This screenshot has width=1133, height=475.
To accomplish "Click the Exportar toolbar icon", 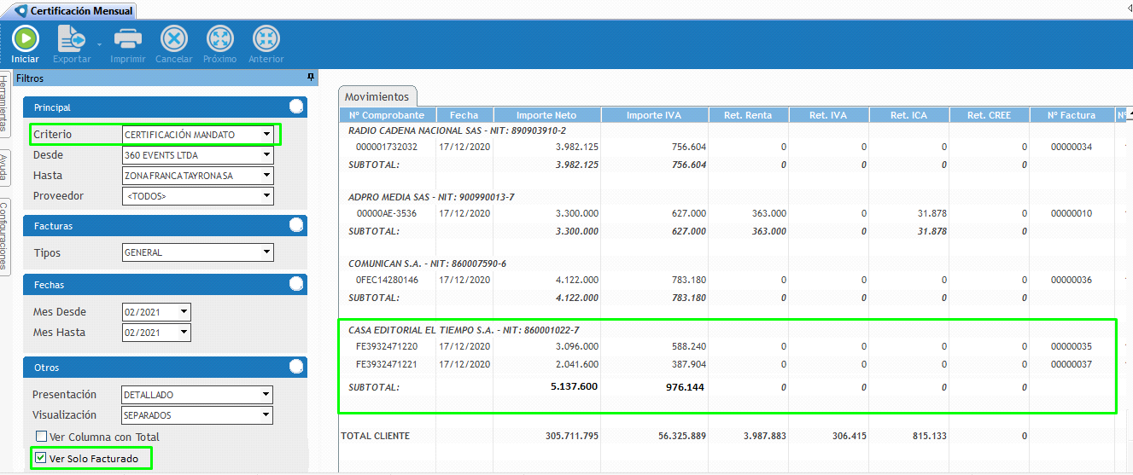I will click(71, 39).
